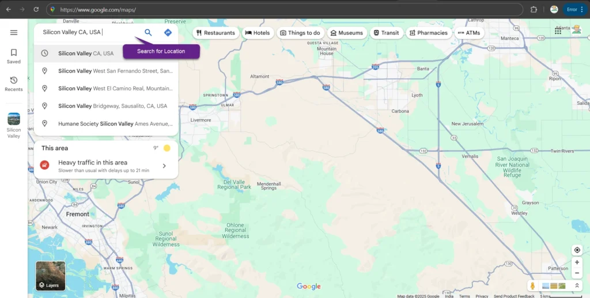
Task: Open Terms link in footer
Action: [464, 296]
